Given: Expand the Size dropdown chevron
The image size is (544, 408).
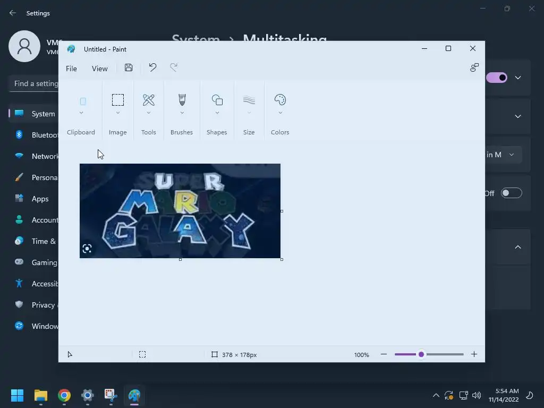Looking at the screenshot, I should pyautogui.click(x=249, y=113).
